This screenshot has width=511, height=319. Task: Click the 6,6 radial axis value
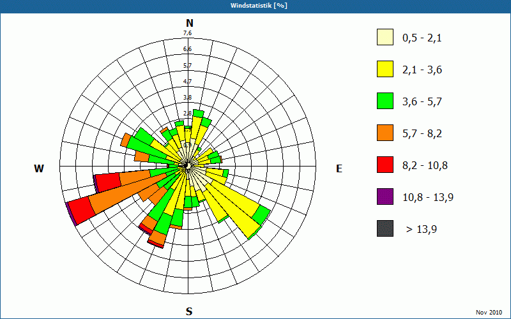click(x=187, y=49)
